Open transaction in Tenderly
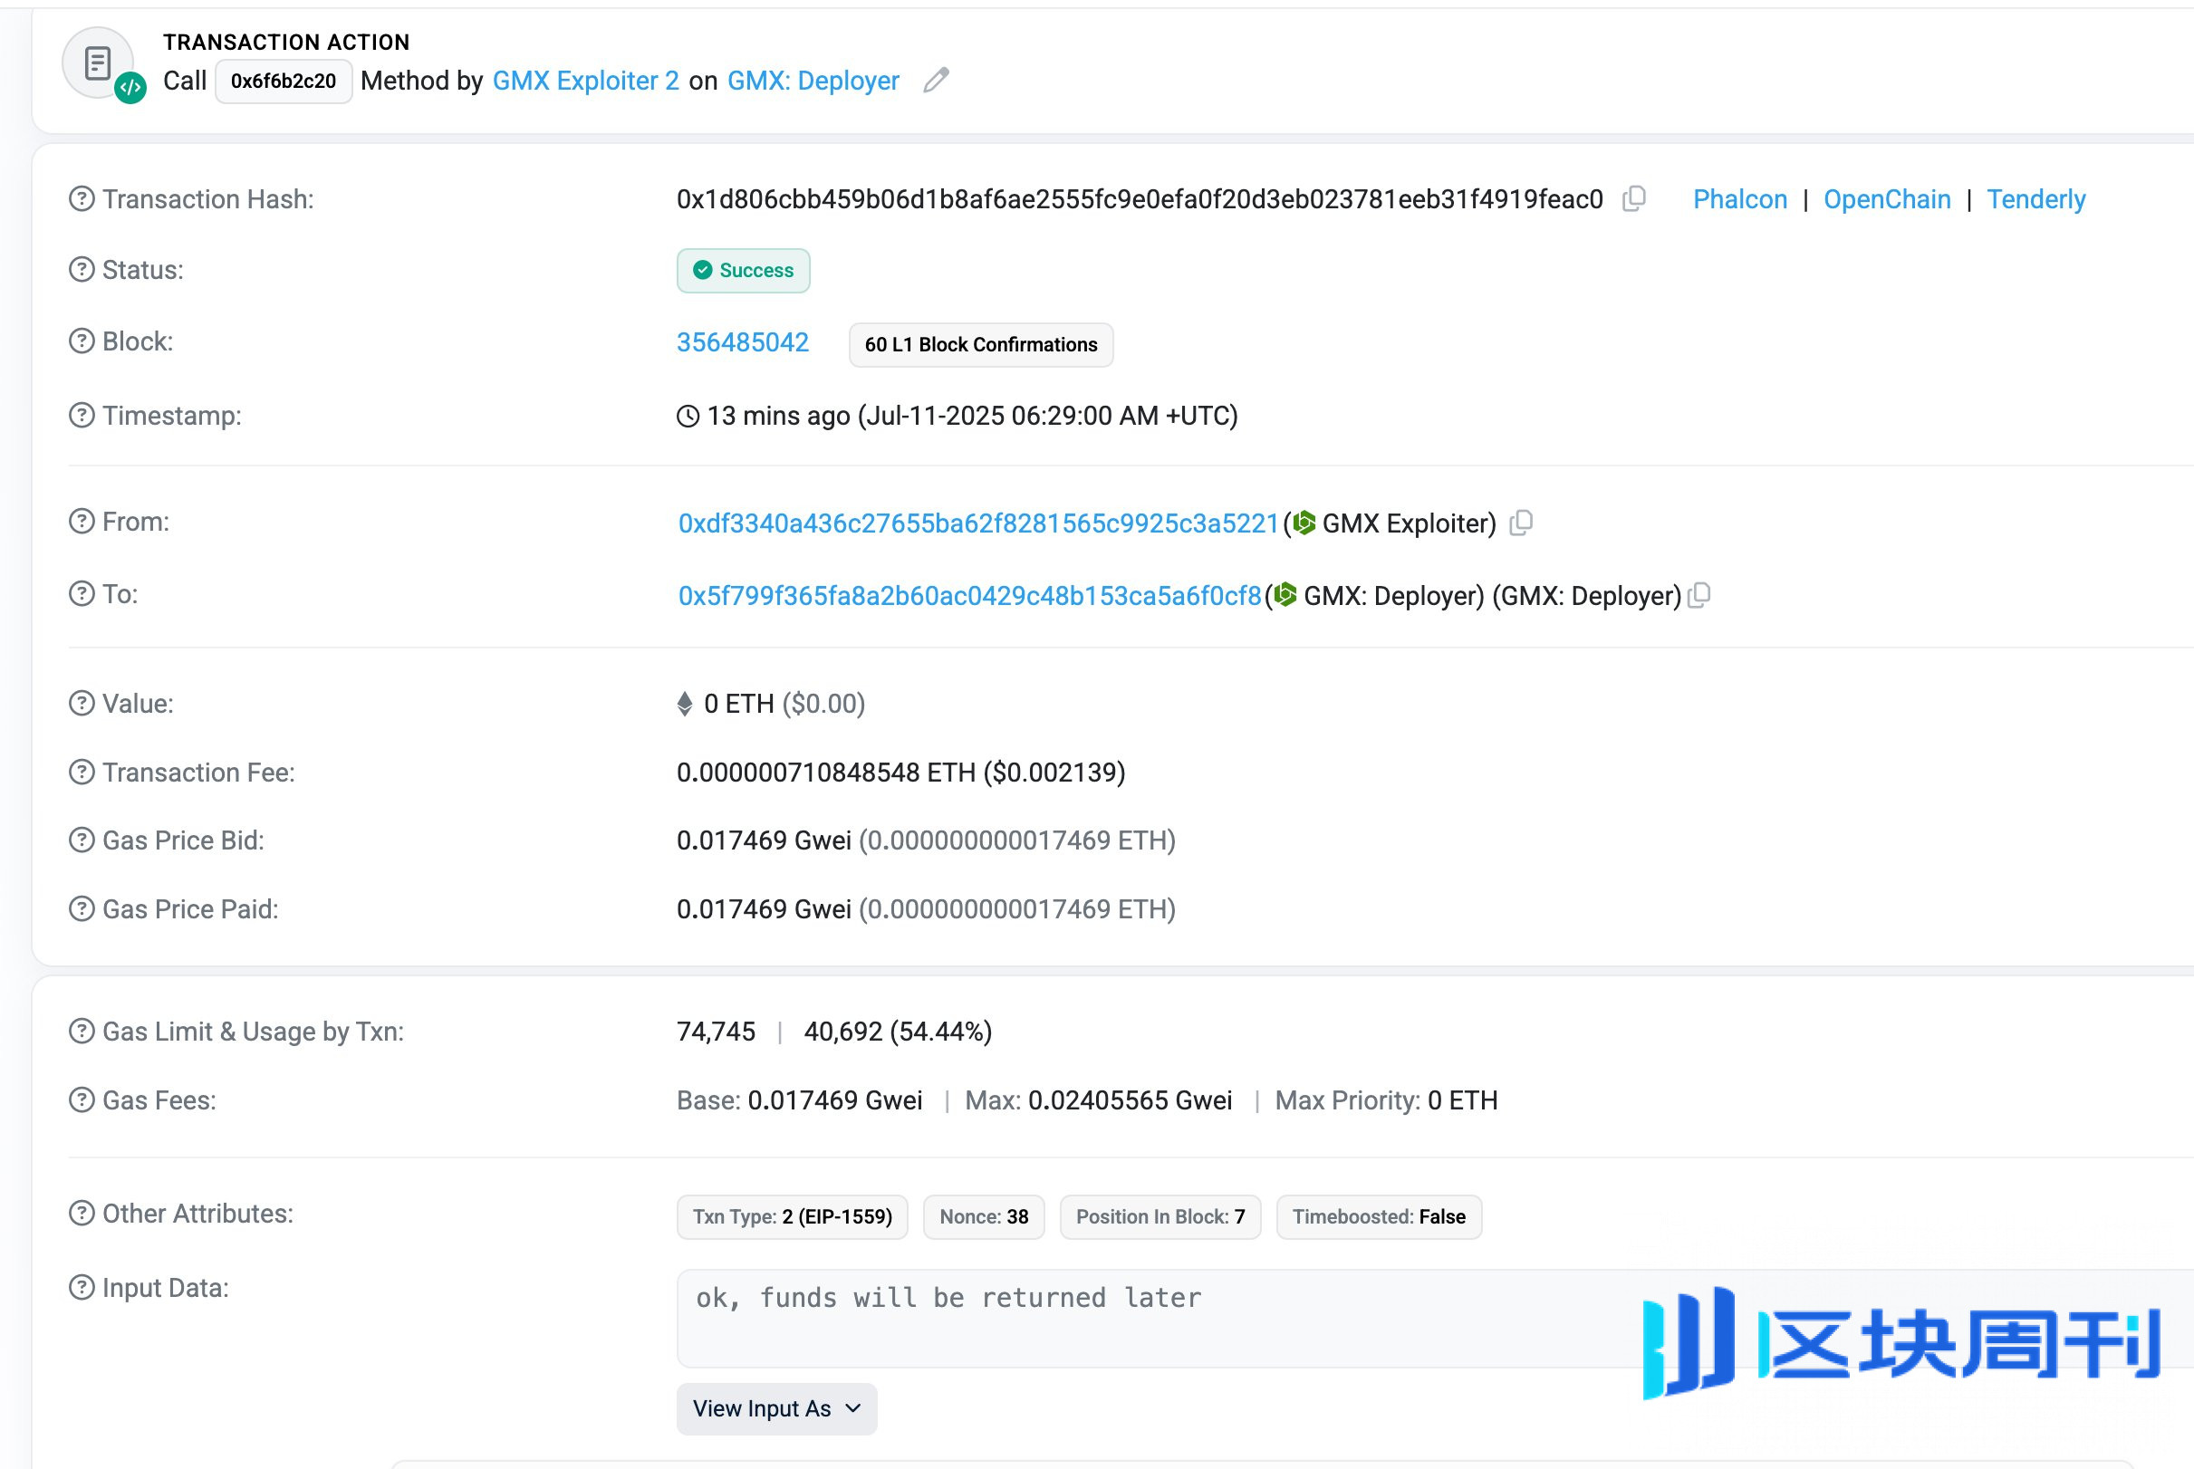This screenshot has width=2194, height=1469. coord(2035,198)
